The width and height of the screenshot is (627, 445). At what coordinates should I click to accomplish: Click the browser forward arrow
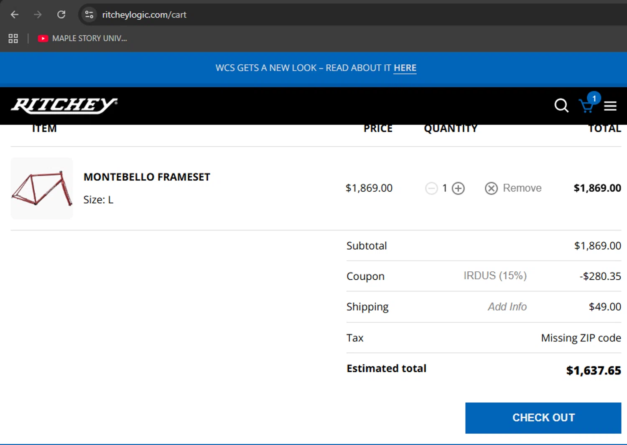pos(38,15)
